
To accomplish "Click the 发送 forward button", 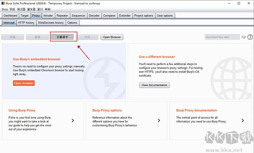I will pos(13,37).
